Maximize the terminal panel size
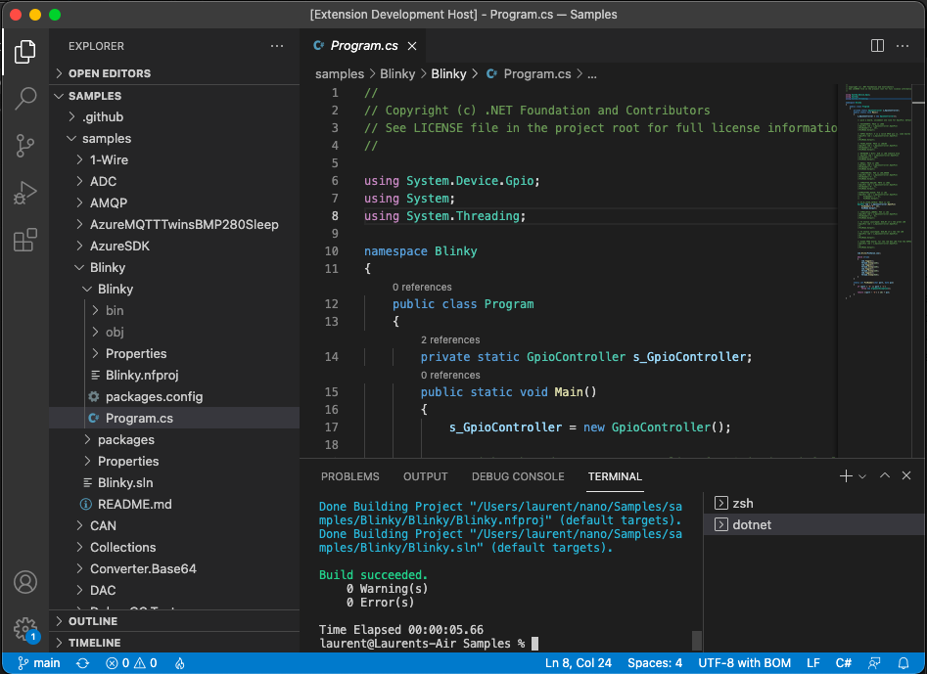Screen dimensions: 927x674 (x=885, y=475)
